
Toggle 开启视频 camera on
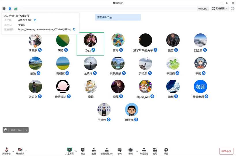(x=20, y=151)
